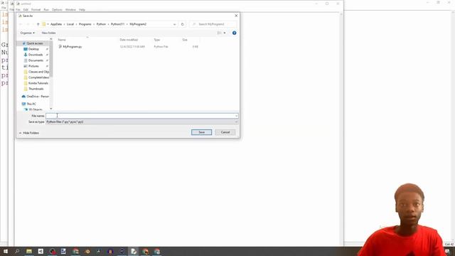Open the Organize dropdown
This screenshot has width=455, height=256.
(27, 33)
